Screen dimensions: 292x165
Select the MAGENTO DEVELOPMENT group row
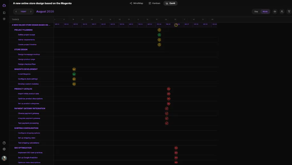pyautogui.click(x=26, y=69)
